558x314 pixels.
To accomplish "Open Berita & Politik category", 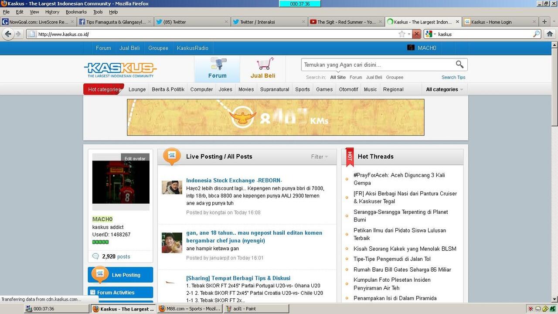I will click(168, 89).
